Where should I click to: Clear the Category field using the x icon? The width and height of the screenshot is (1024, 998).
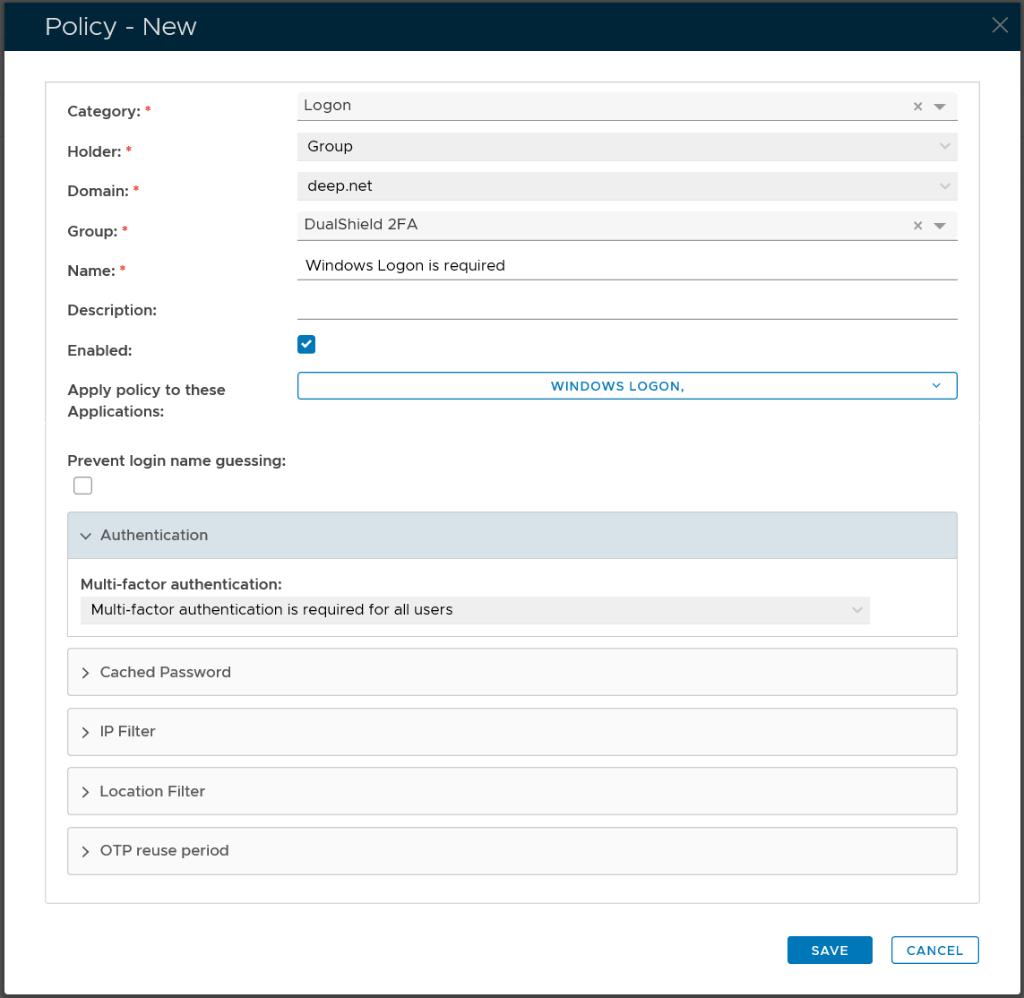917,107
